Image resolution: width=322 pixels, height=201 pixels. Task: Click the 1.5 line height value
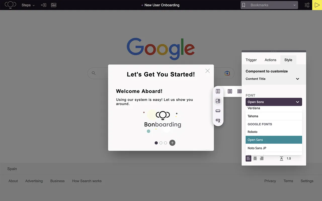pyautogui.click(x=289, y=158)
